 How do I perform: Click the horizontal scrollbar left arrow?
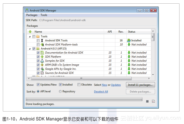29,78
